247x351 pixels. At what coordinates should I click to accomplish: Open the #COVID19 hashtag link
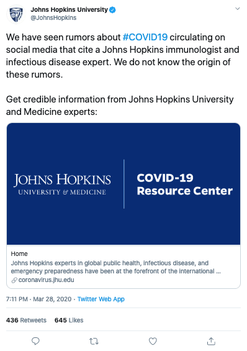pyautogui.click(x=145, y=37)
